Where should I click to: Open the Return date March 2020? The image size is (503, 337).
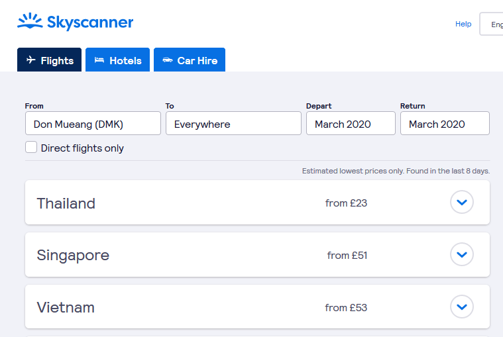(445, 123)
